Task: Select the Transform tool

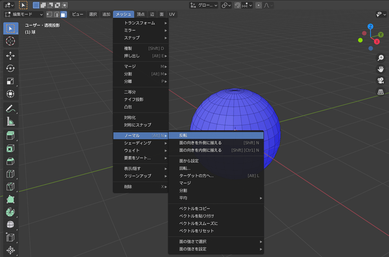Action: (11, 94)
